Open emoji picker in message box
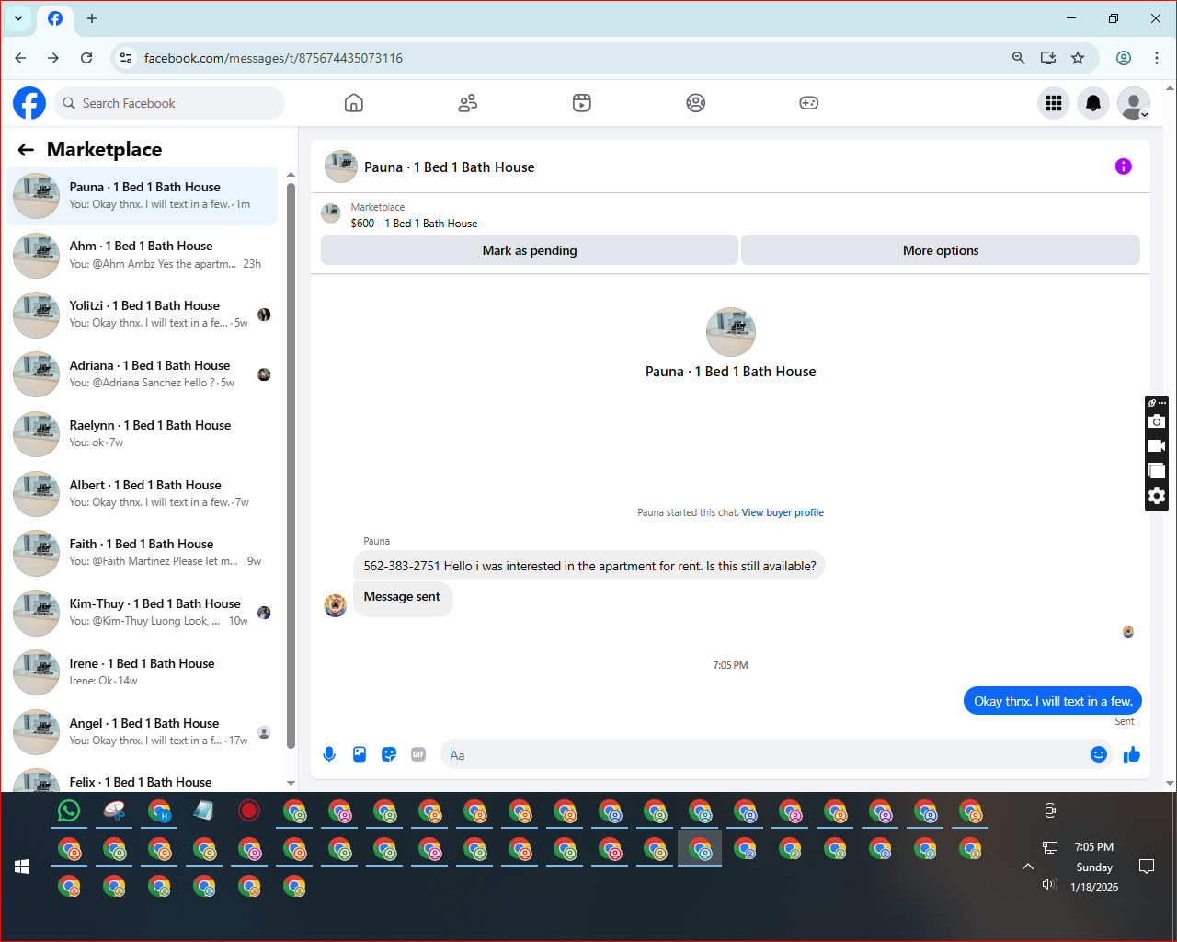The height and width of the screenshot is (942, 1177). click(x=1099, y=754)
